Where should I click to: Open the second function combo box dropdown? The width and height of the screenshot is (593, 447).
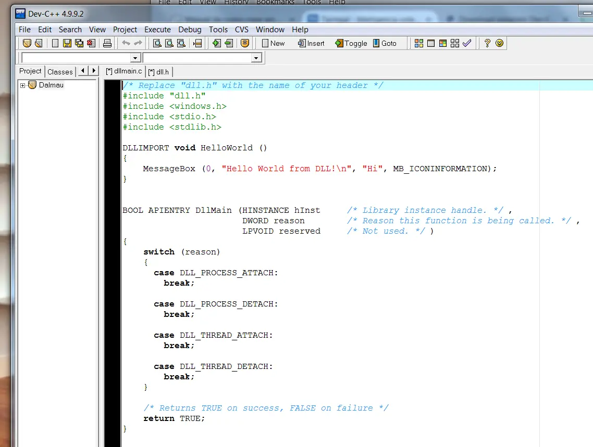pos(256,58)
